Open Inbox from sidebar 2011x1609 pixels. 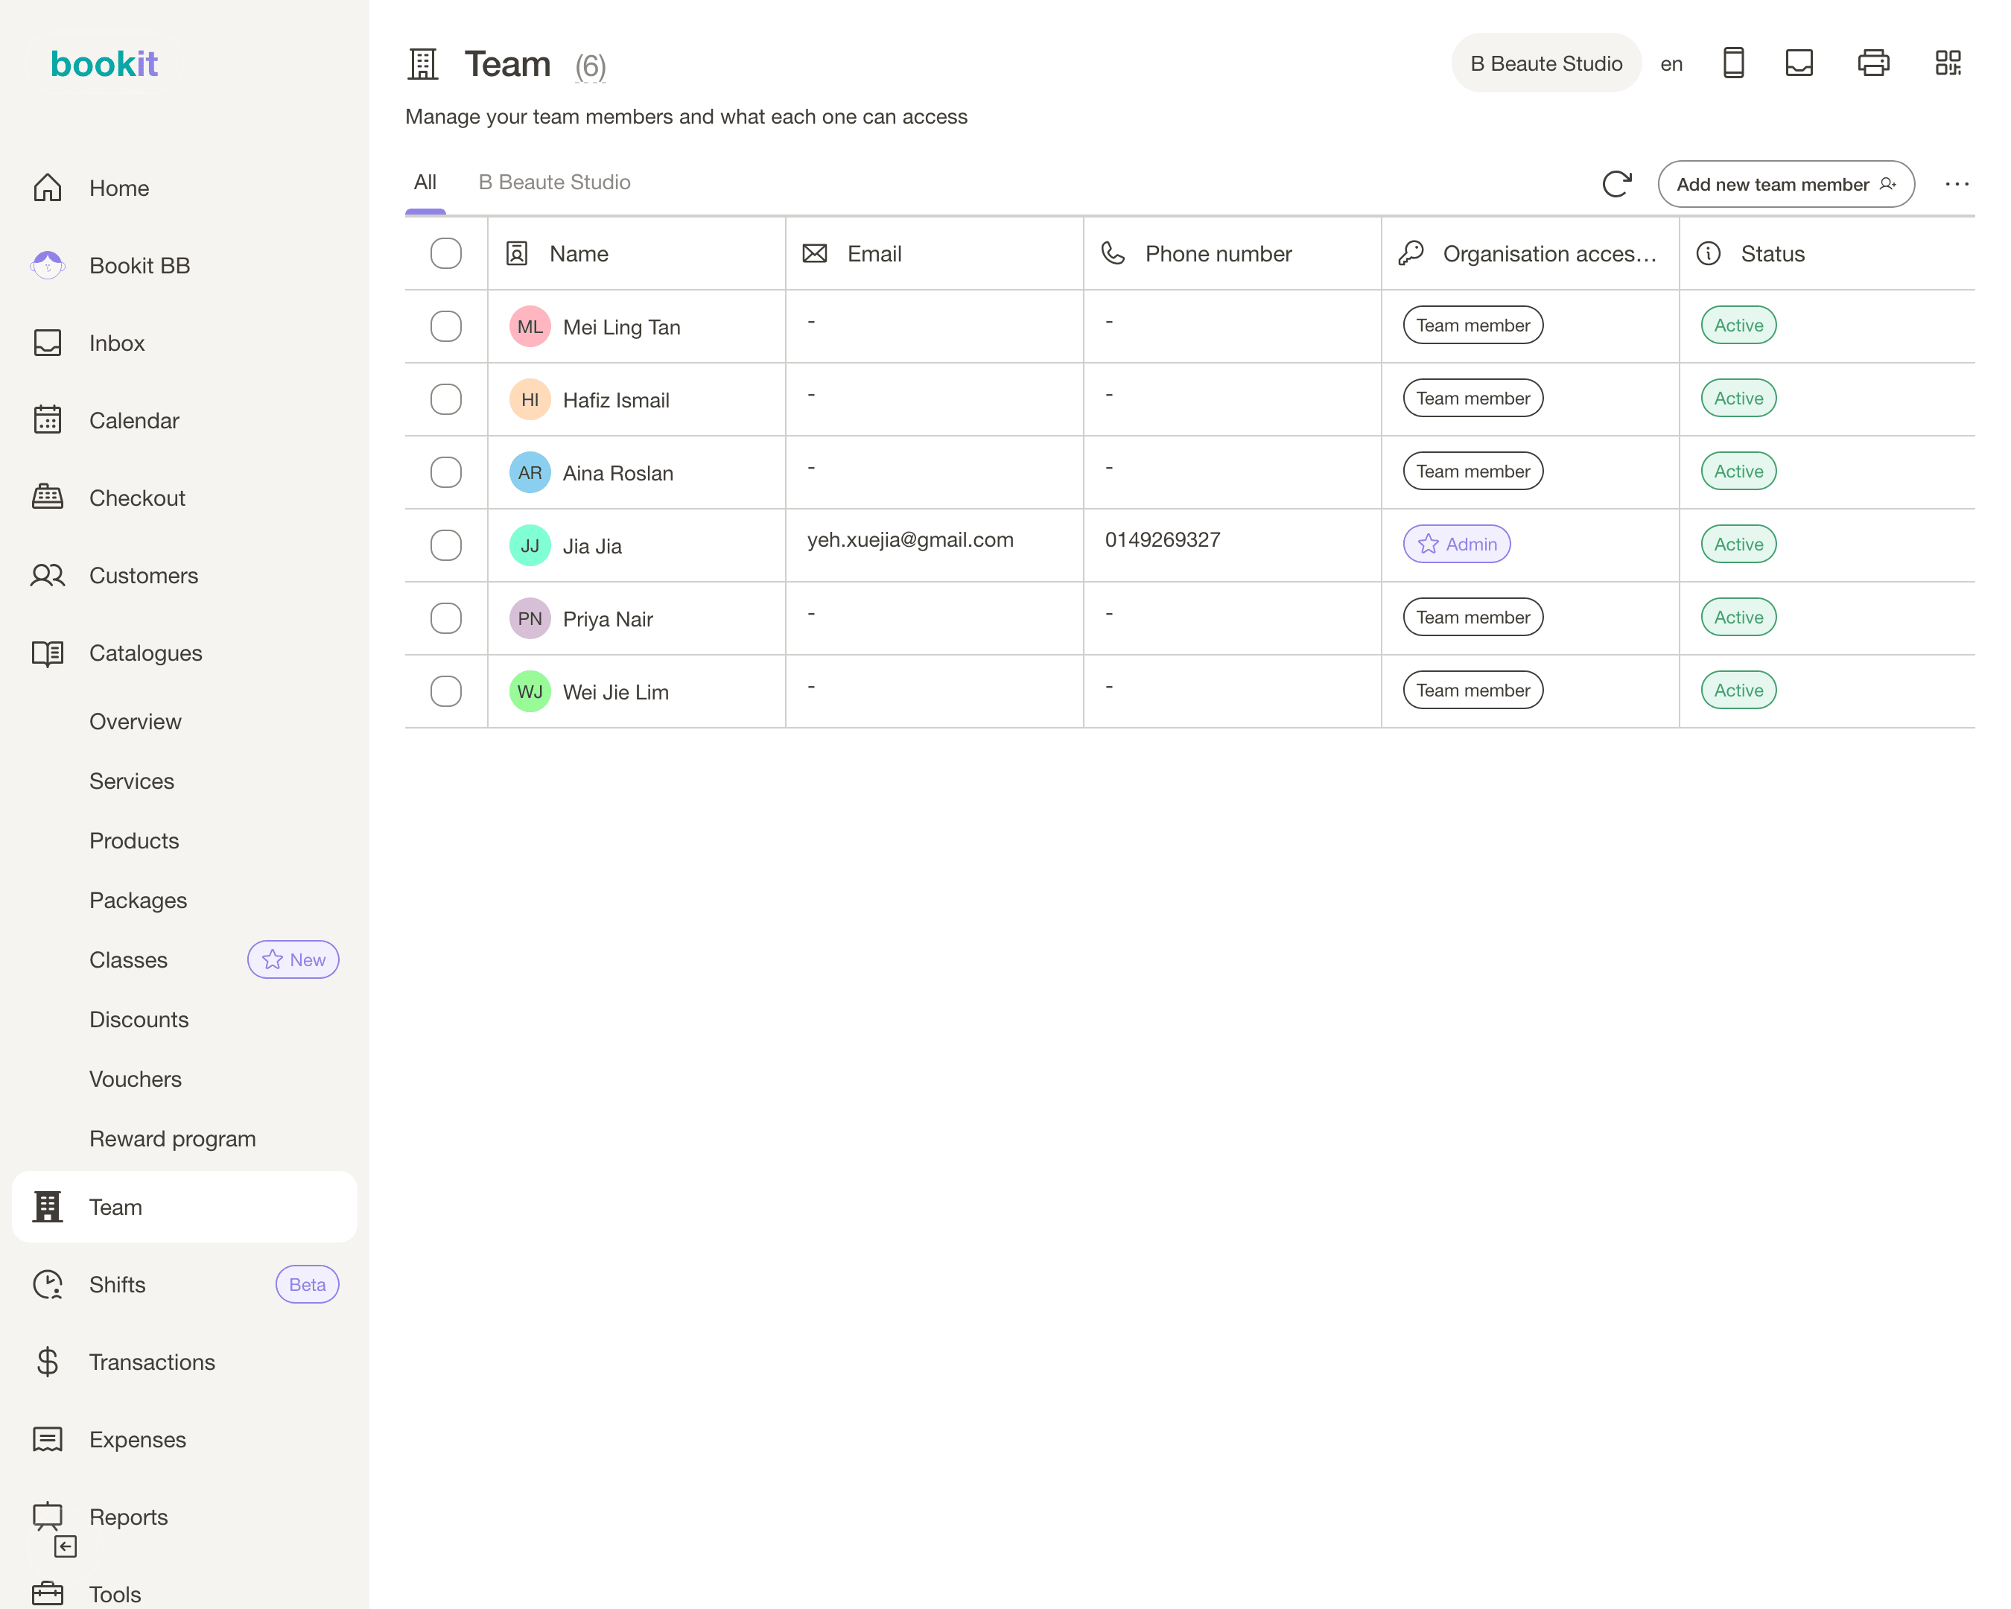point(185,343)
